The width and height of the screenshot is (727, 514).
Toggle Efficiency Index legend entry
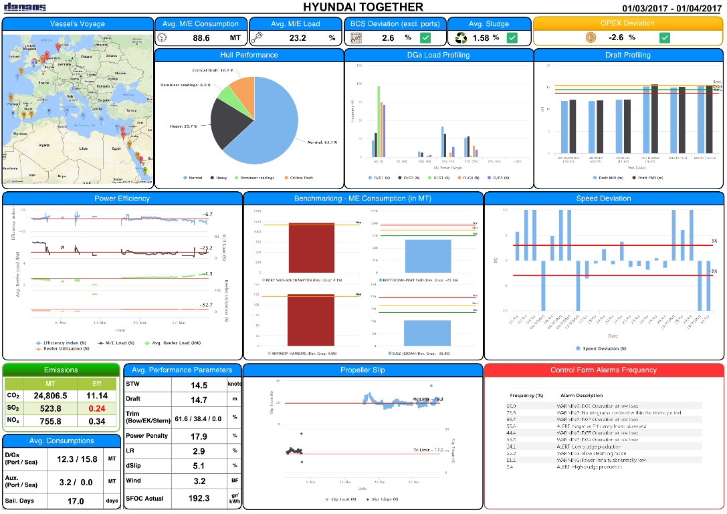click(x=62, y=343)
